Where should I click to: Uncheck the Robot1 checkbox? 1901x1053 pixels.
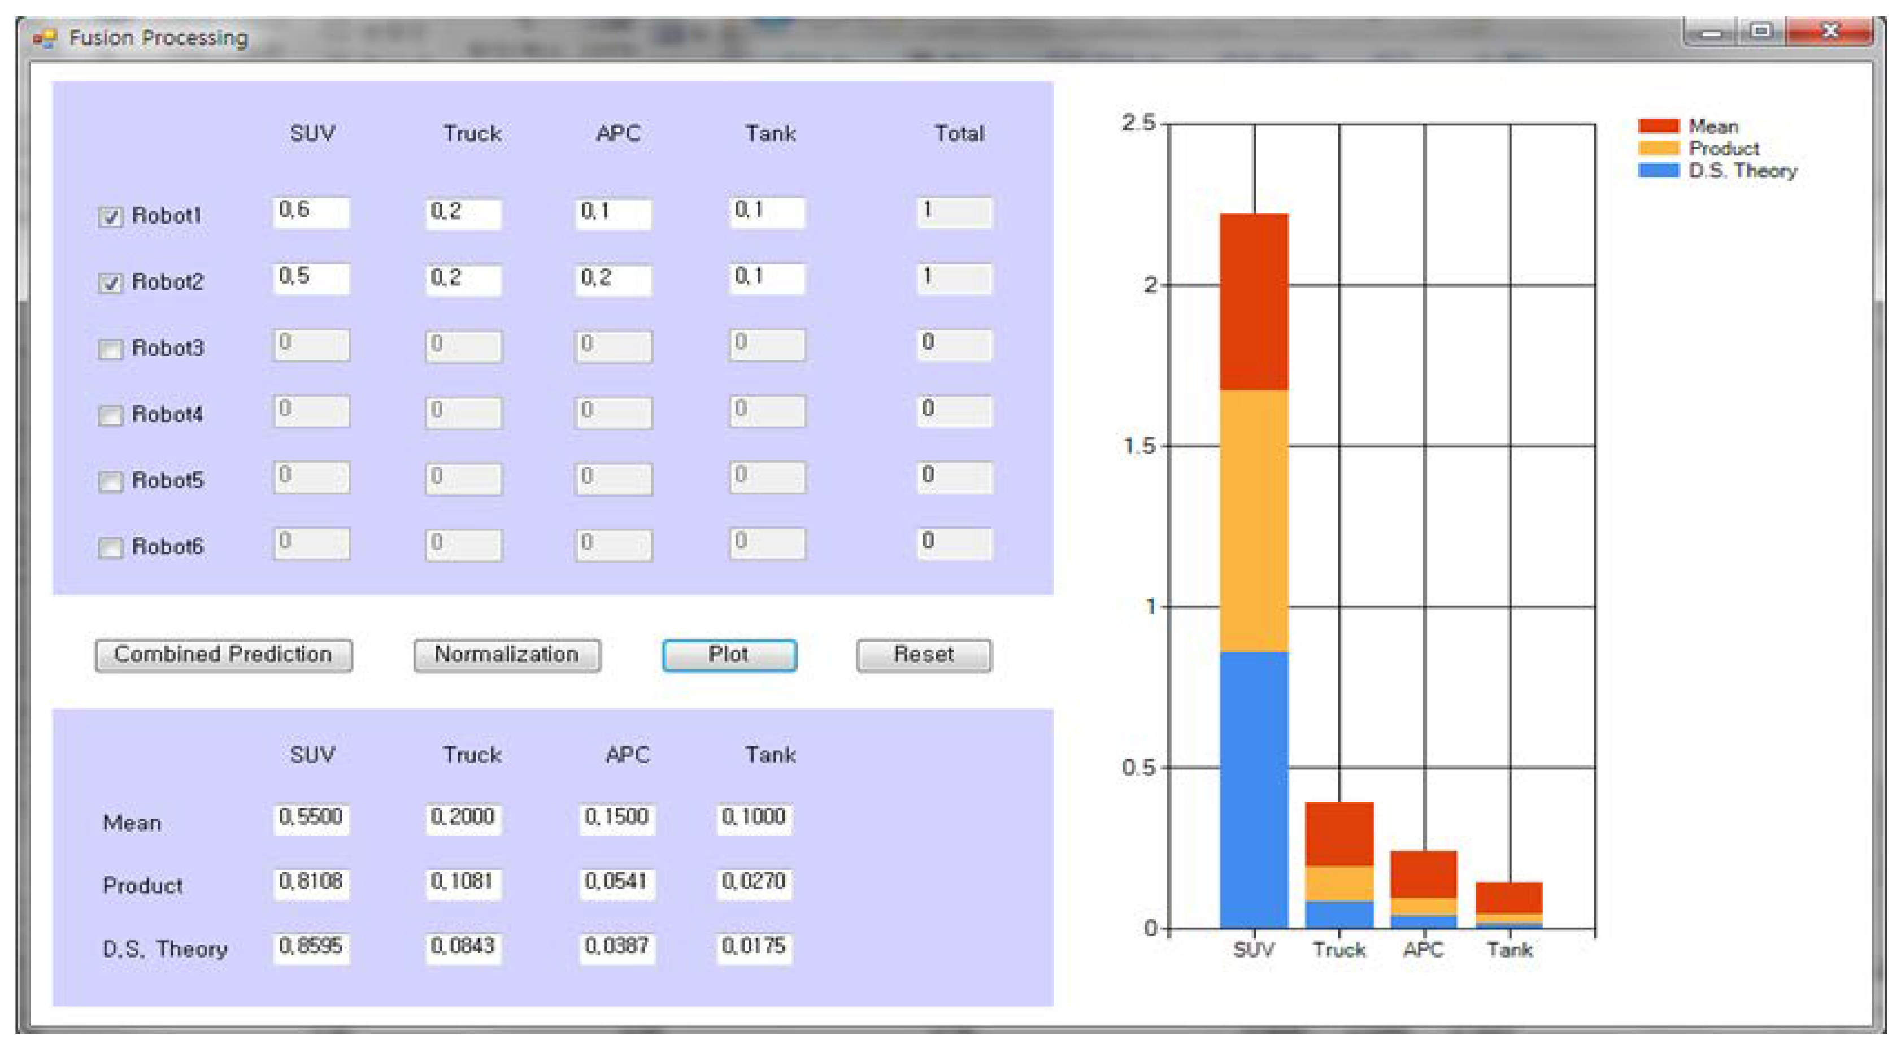click(111, 216)
